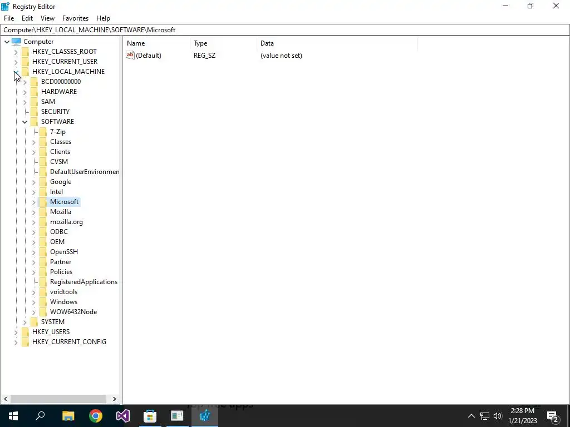570x427 pixels.
Task: Click the volume speaker tray icon
Action: pyautogui.click(x=498, y=416)
